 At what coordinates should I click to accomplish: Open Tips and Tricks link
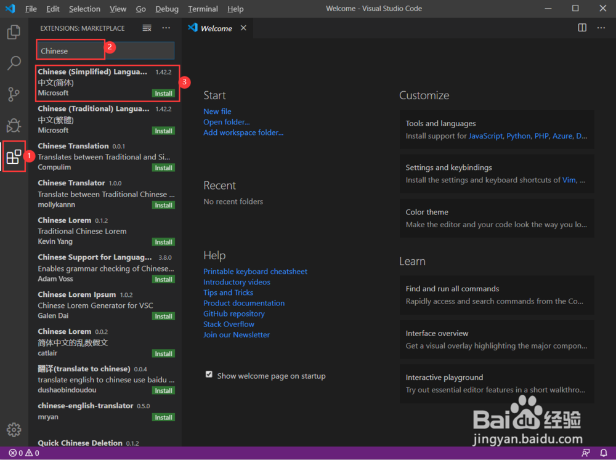point(228,293)
